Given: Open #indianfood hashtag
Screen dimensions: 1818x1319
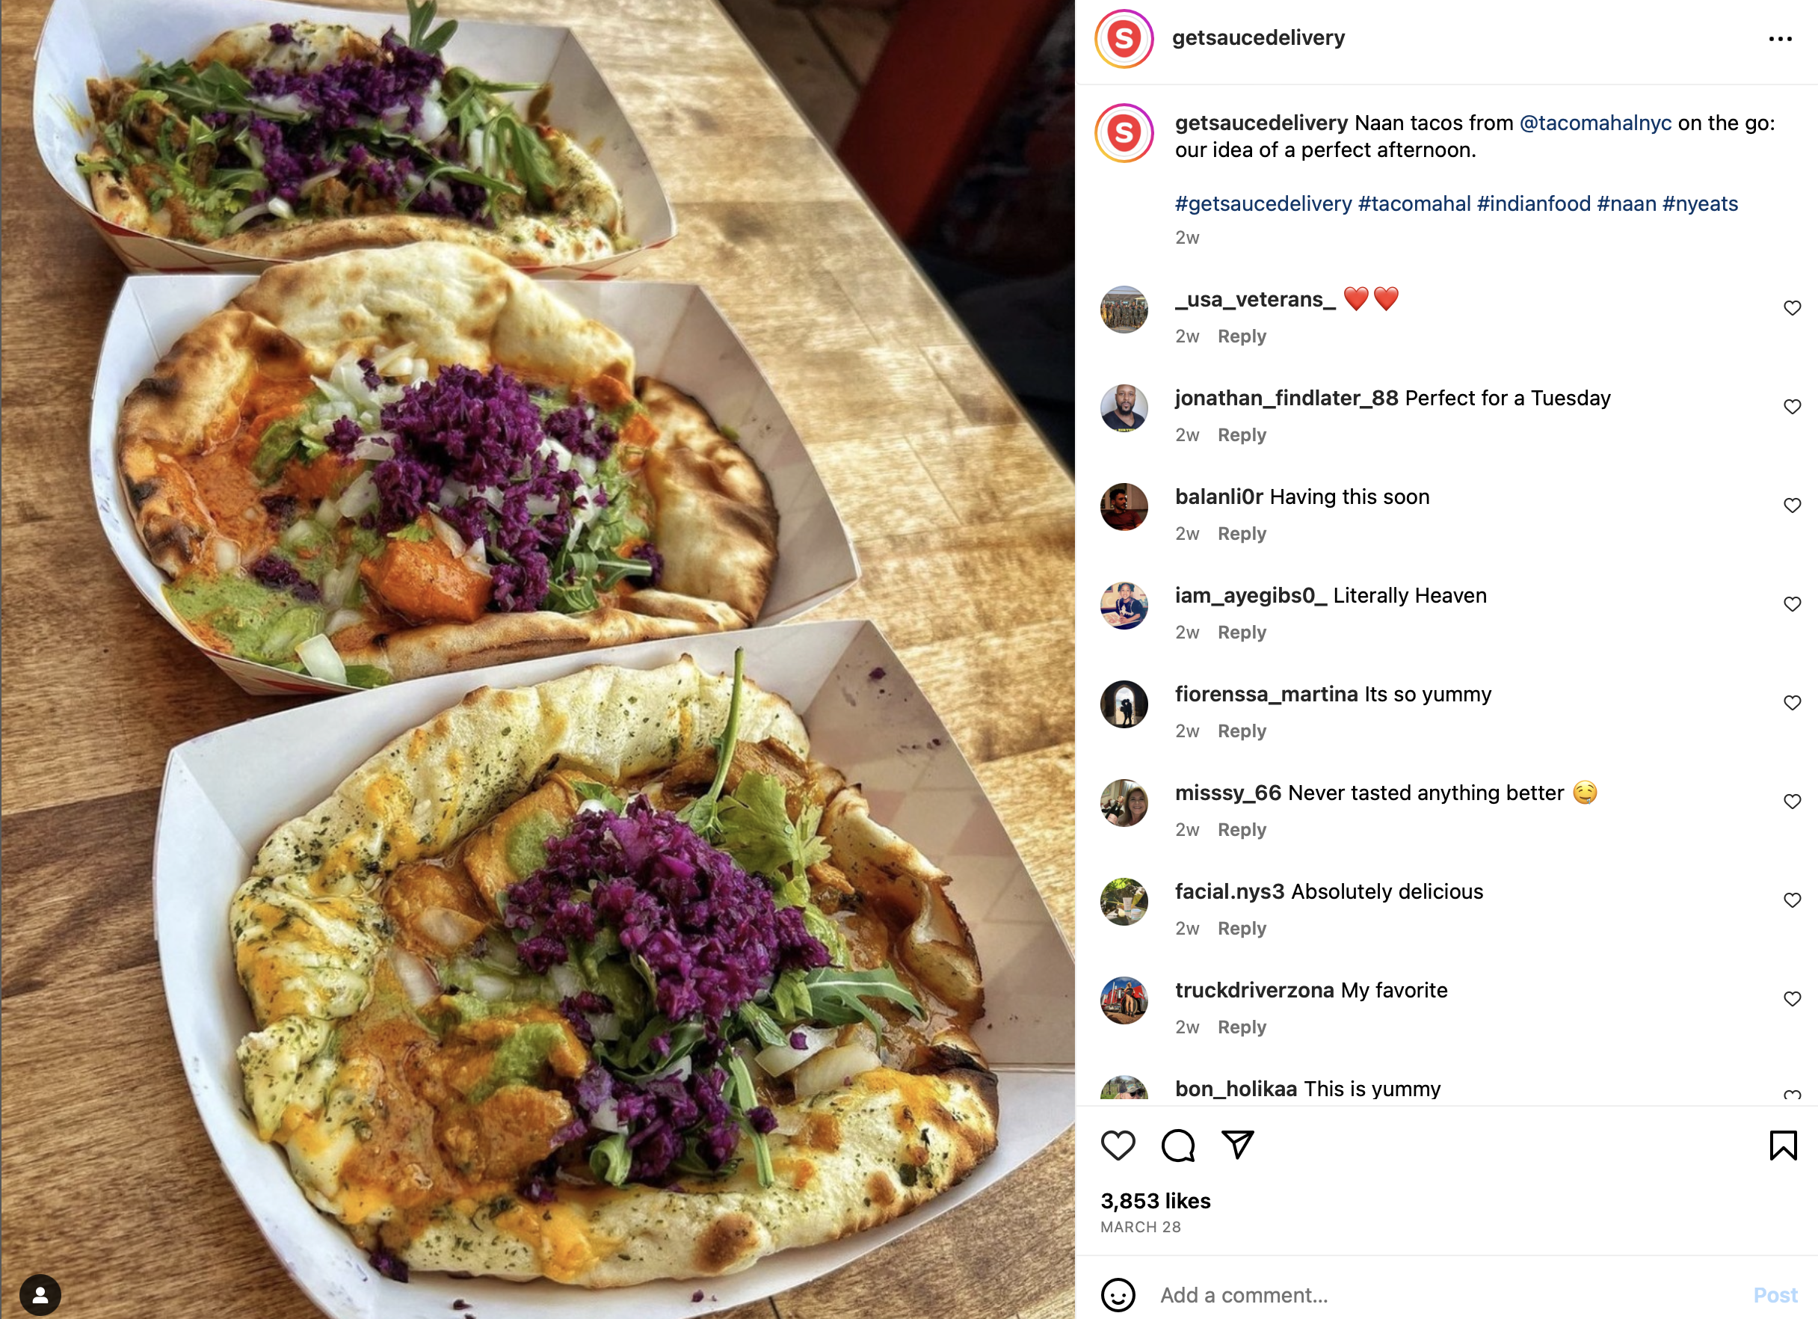Looking at the screenshot, I should point(1533,203).
